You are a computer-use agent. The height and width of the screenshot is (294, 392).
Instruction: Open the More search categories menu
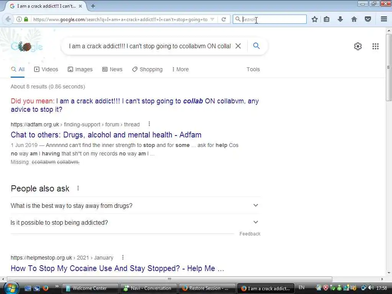180,70
